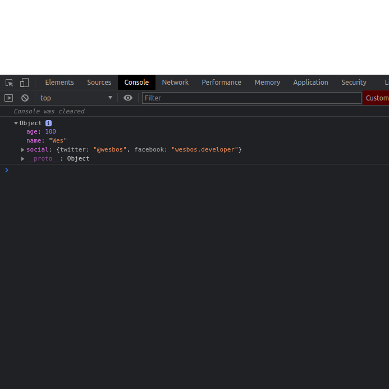Expand the __proto__ property arrow
The height and width of the screenshot is (389, 389).
click(22, 158)
